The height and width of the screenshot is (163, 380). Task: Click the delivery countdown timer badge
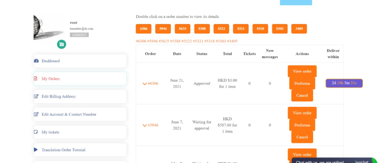click(344, 83)
